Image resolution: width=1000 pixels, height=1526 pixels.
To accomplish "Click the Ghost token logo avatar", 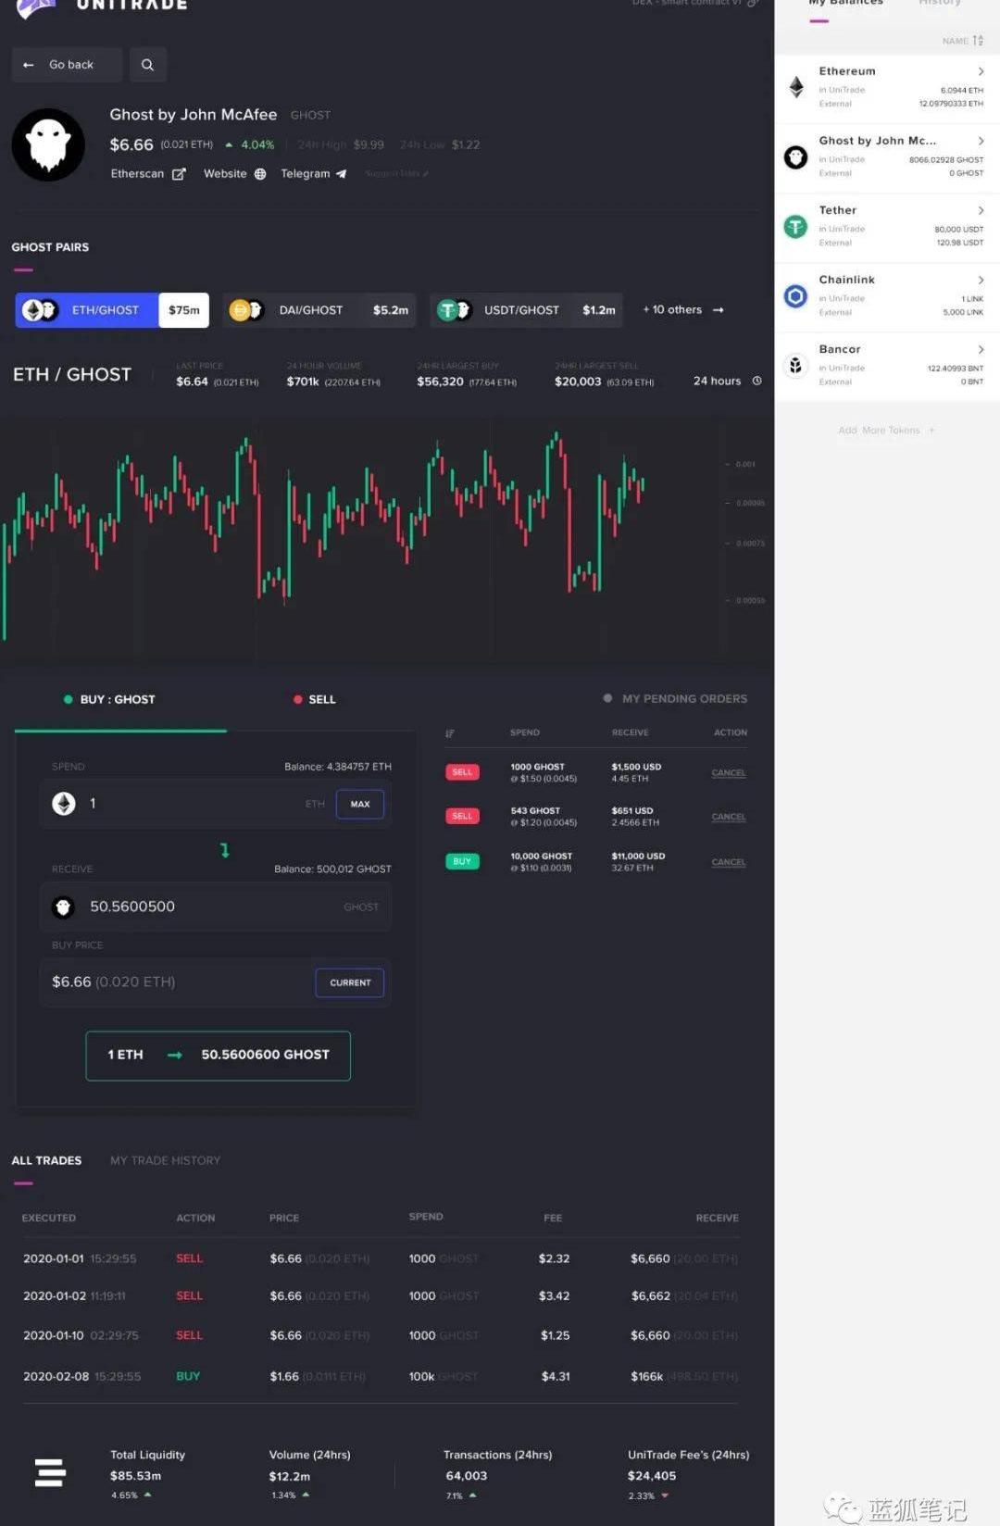I will coord(48,145).
